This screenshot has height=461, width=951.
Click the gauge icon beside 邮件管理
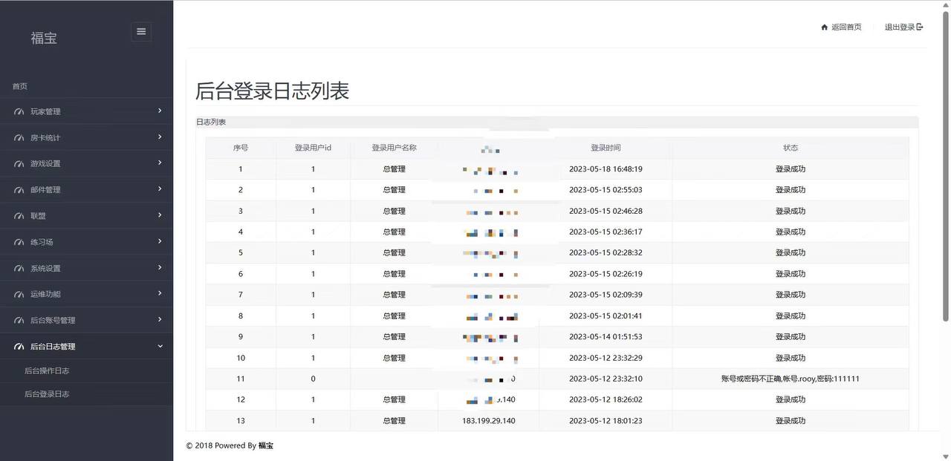click(19, 190)
